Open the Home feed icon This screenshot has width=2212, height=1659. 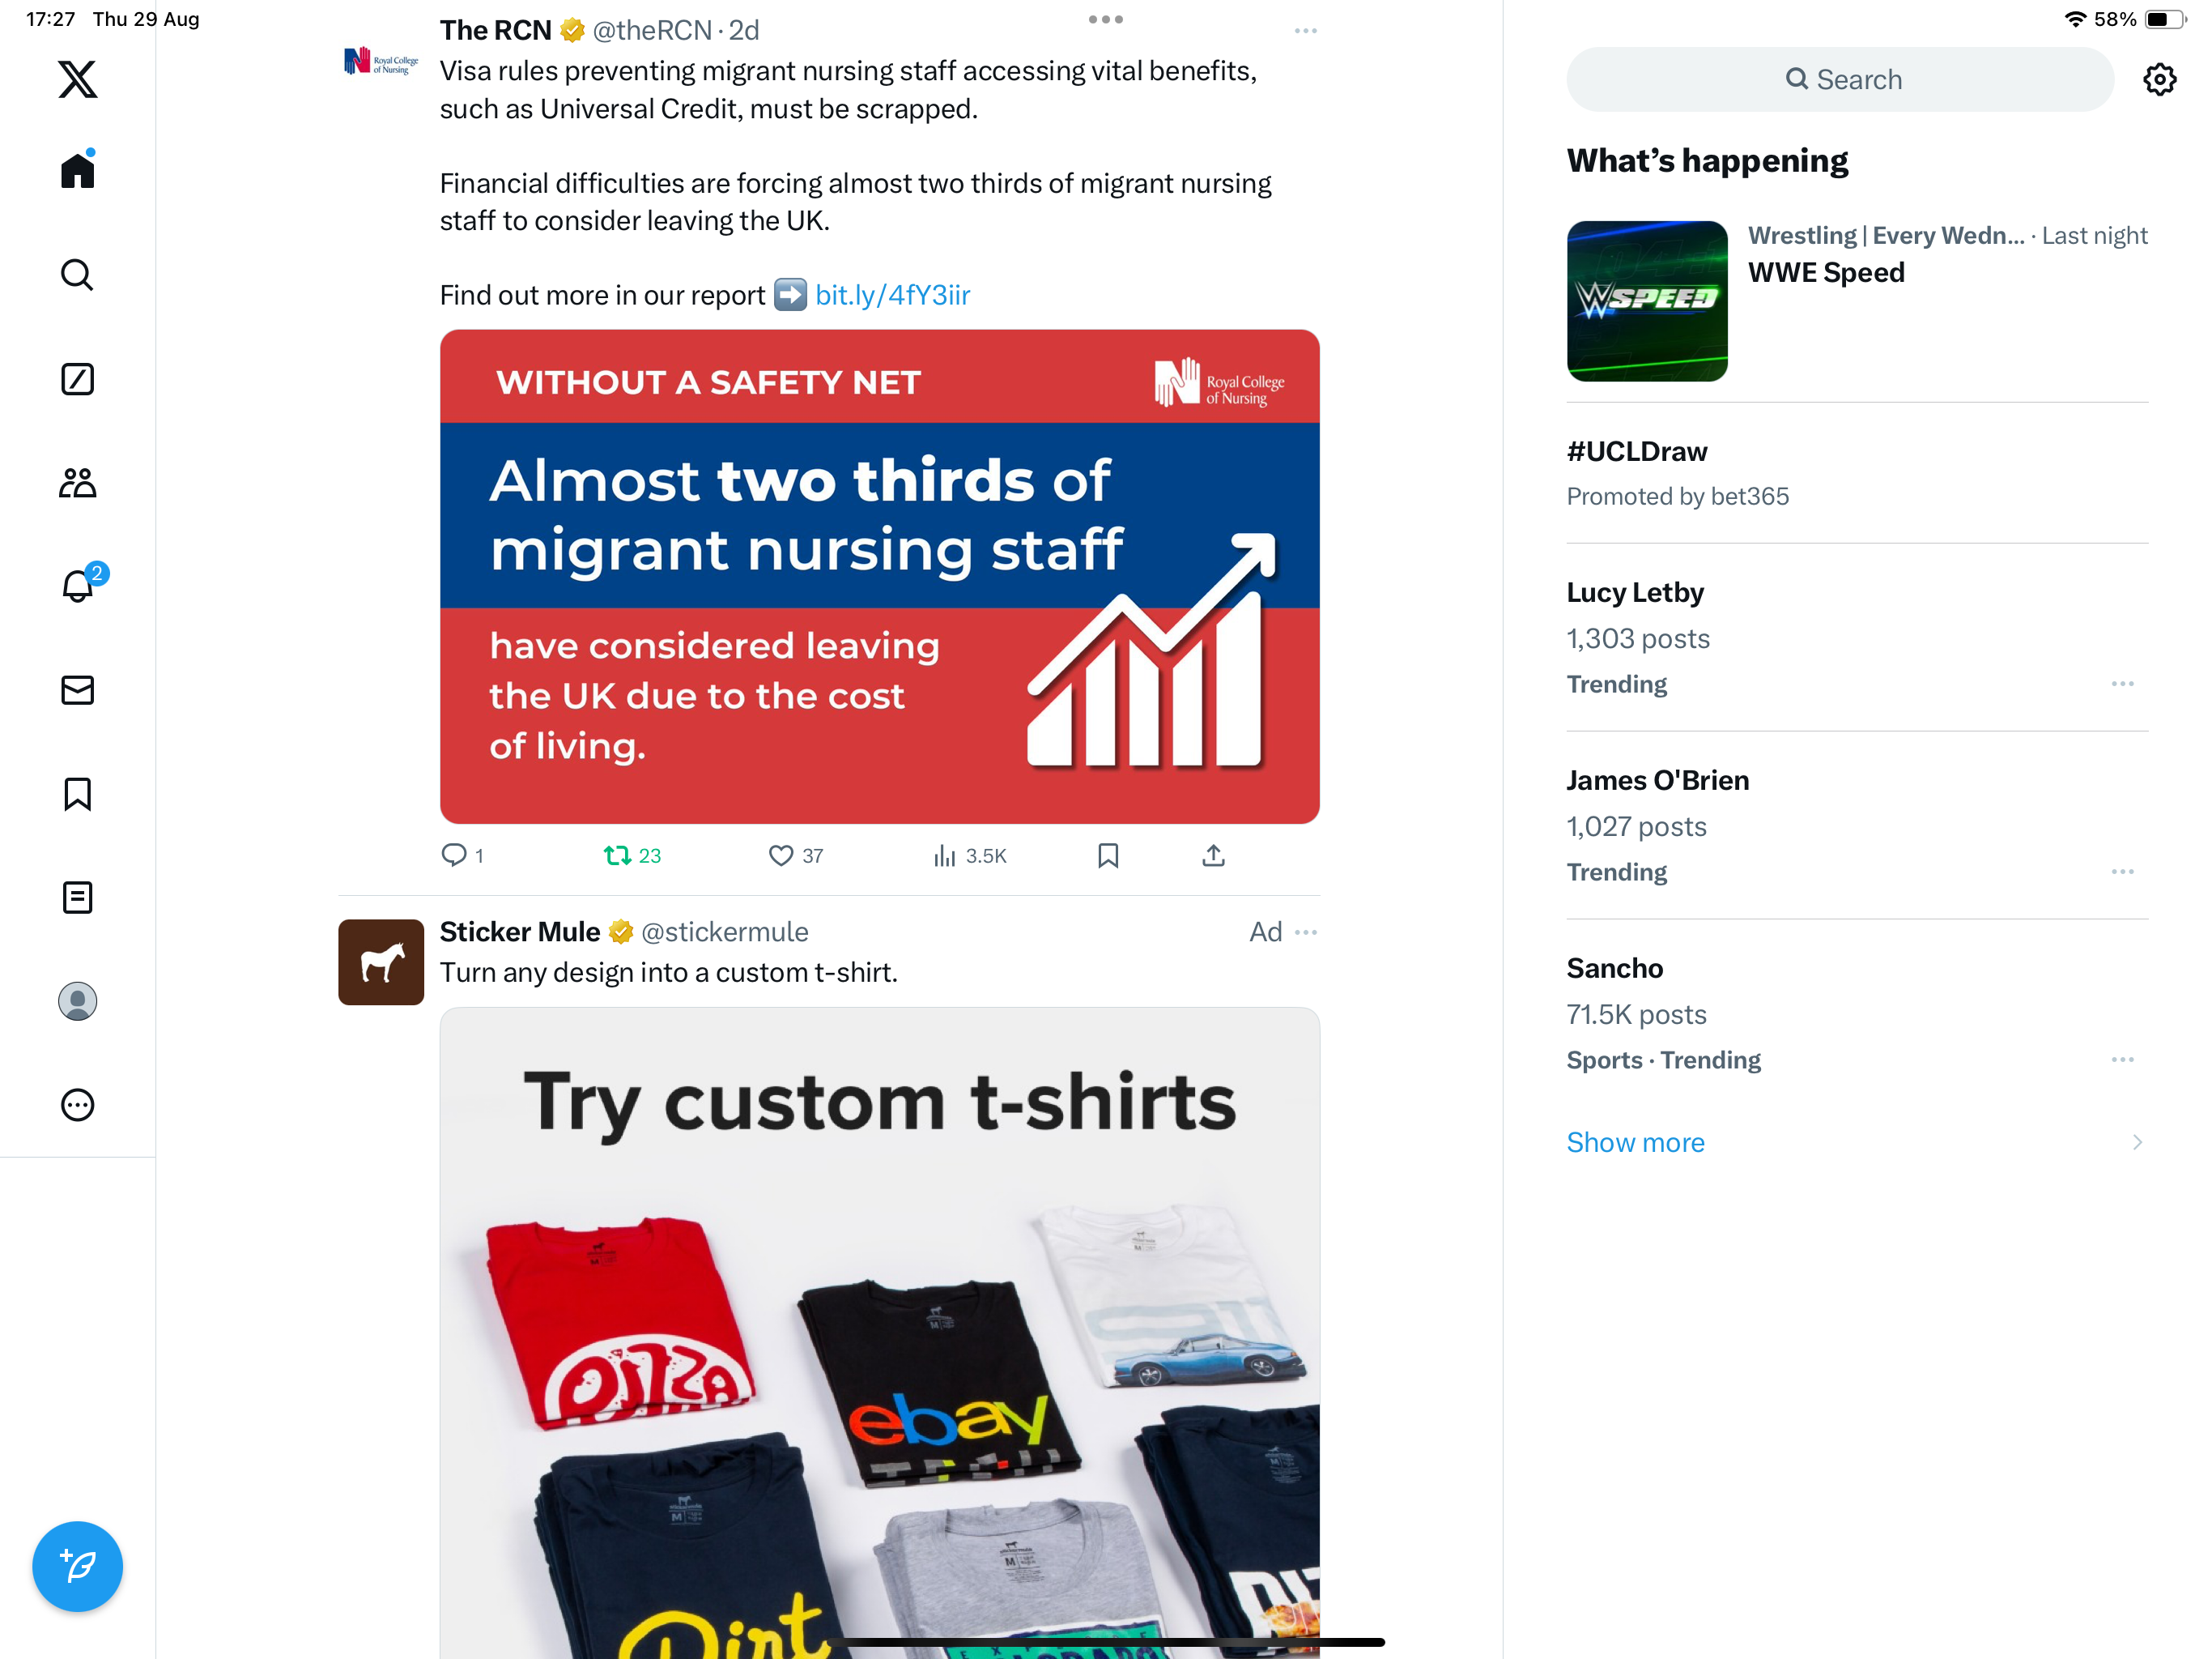click(x=77, y=170)
